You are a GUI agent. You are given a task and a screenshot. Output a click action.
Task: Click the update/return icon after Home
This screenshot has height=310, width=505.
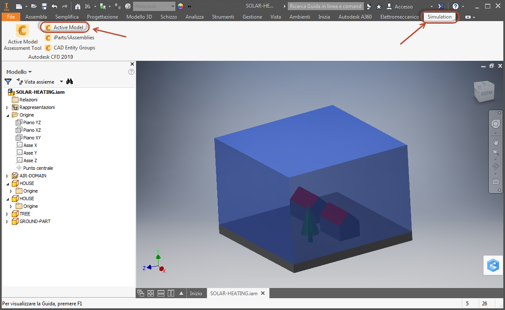tap(87, 6)
